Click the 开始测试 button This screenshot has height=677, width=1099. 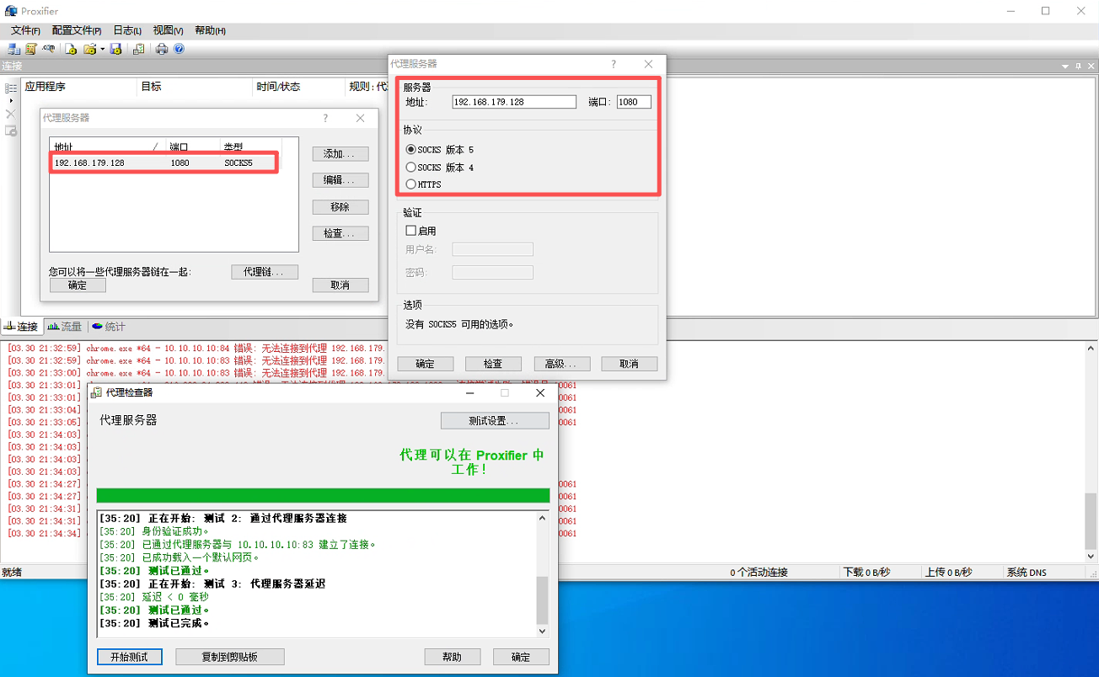tap(129, 657)
